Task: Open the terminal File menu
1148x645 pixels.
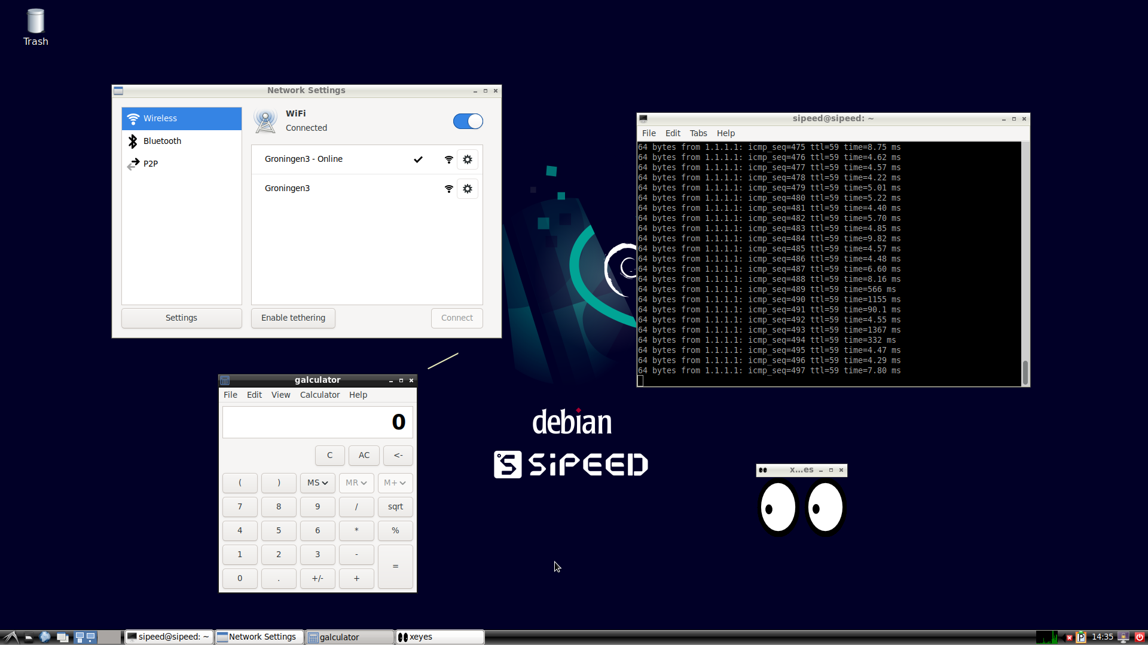Action: (649, 133)
